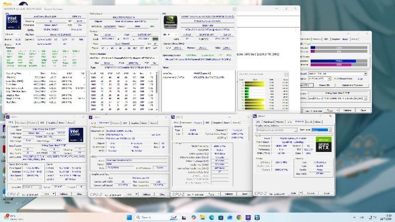395x222 pixels.
Task: Switch to Mainboard tab in CPU-Z CPU window
Action: tap(21, 123)
